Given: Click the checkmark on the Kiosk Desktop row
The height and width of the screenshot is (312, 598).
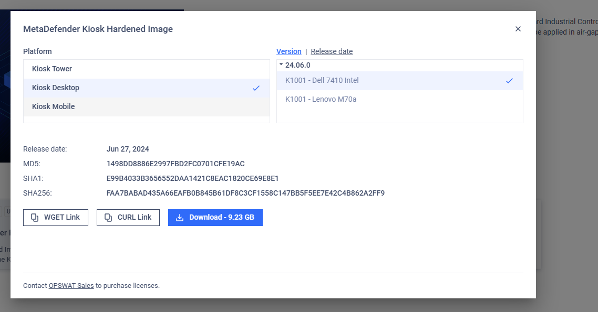Looking at the screenshot, I should [x=256, y=88].
